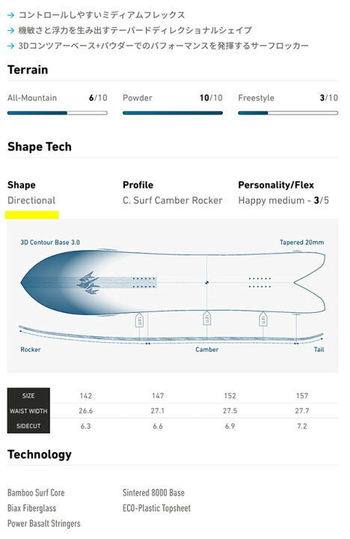350x539 pixels.
Task: Click the center reference point marker on board
Action: coord(206,282)
